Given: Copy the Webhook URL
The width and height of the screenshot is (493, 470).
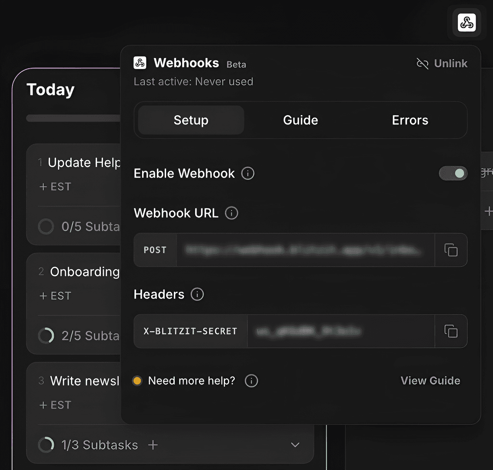Looking at the screenshot, I should 451,250.
